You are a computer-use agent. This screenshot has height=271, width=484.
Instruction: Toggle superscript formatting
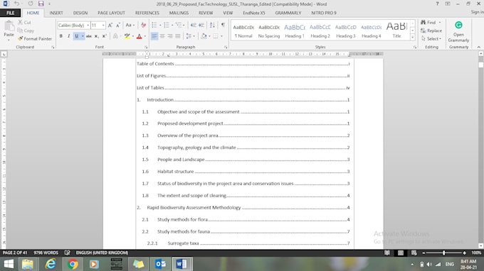[105, 36]
